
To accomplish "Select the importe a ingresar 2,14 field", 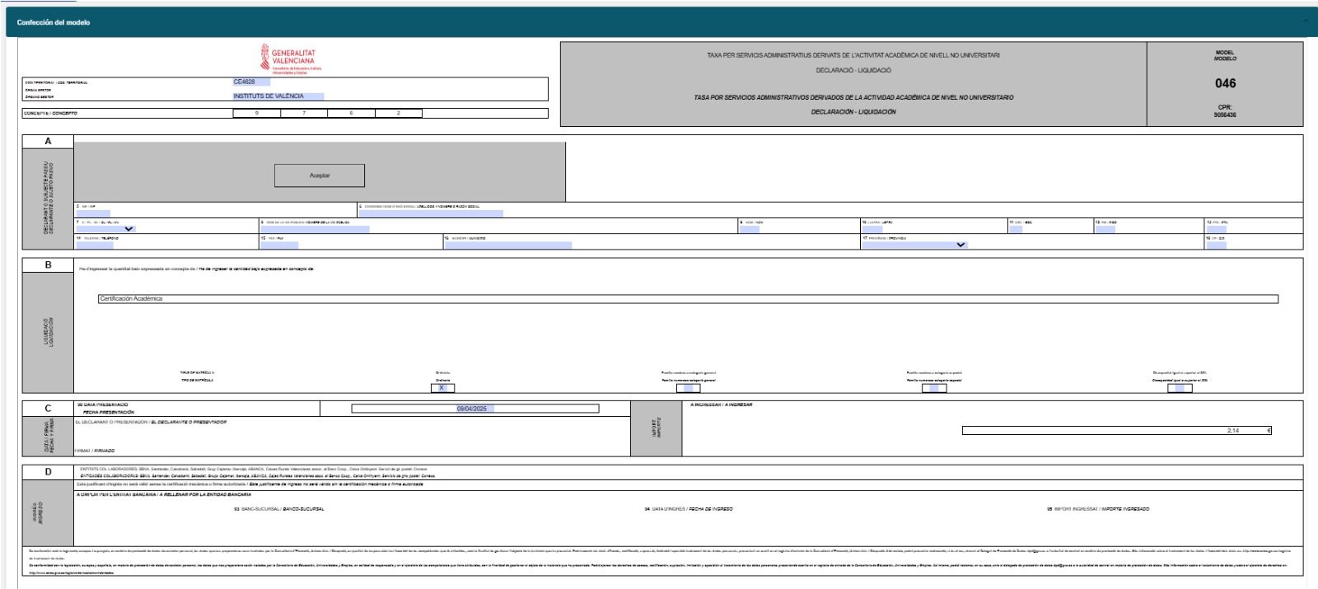I will click(x=1116, y=430).
